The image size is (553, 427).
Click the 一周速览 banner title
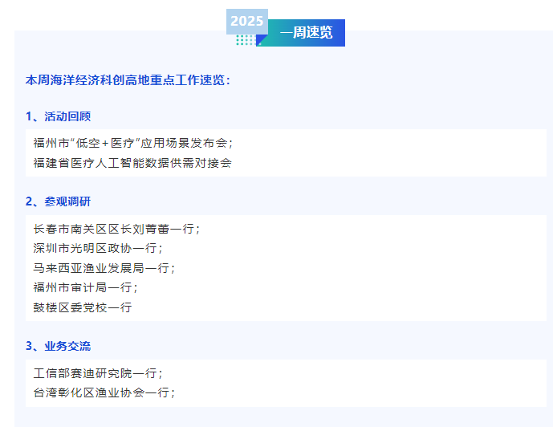tap(306, 32)
